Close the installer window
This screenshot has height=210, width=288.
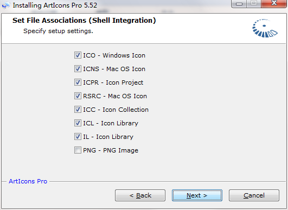274,3
